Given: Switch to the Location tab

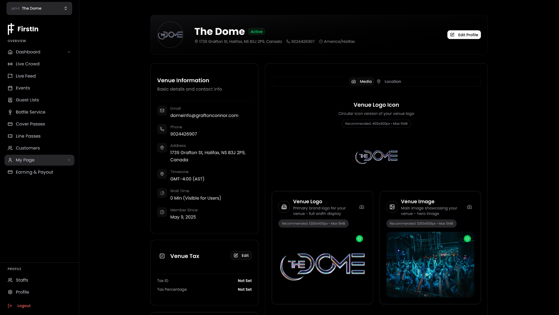Looking at the screenshot, I should pos(389,81).
